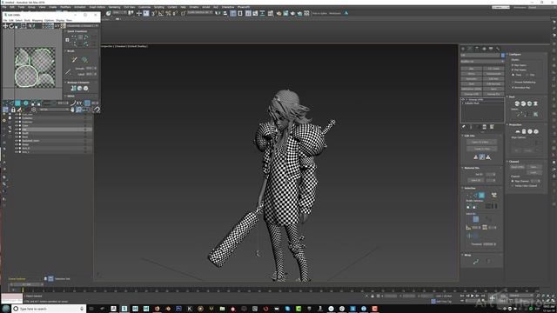Click the Save button in Channel rollout

[534, 167]
